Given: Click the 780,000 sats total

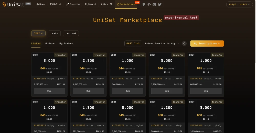Looking at the screenshot, I should coord(157,131).
